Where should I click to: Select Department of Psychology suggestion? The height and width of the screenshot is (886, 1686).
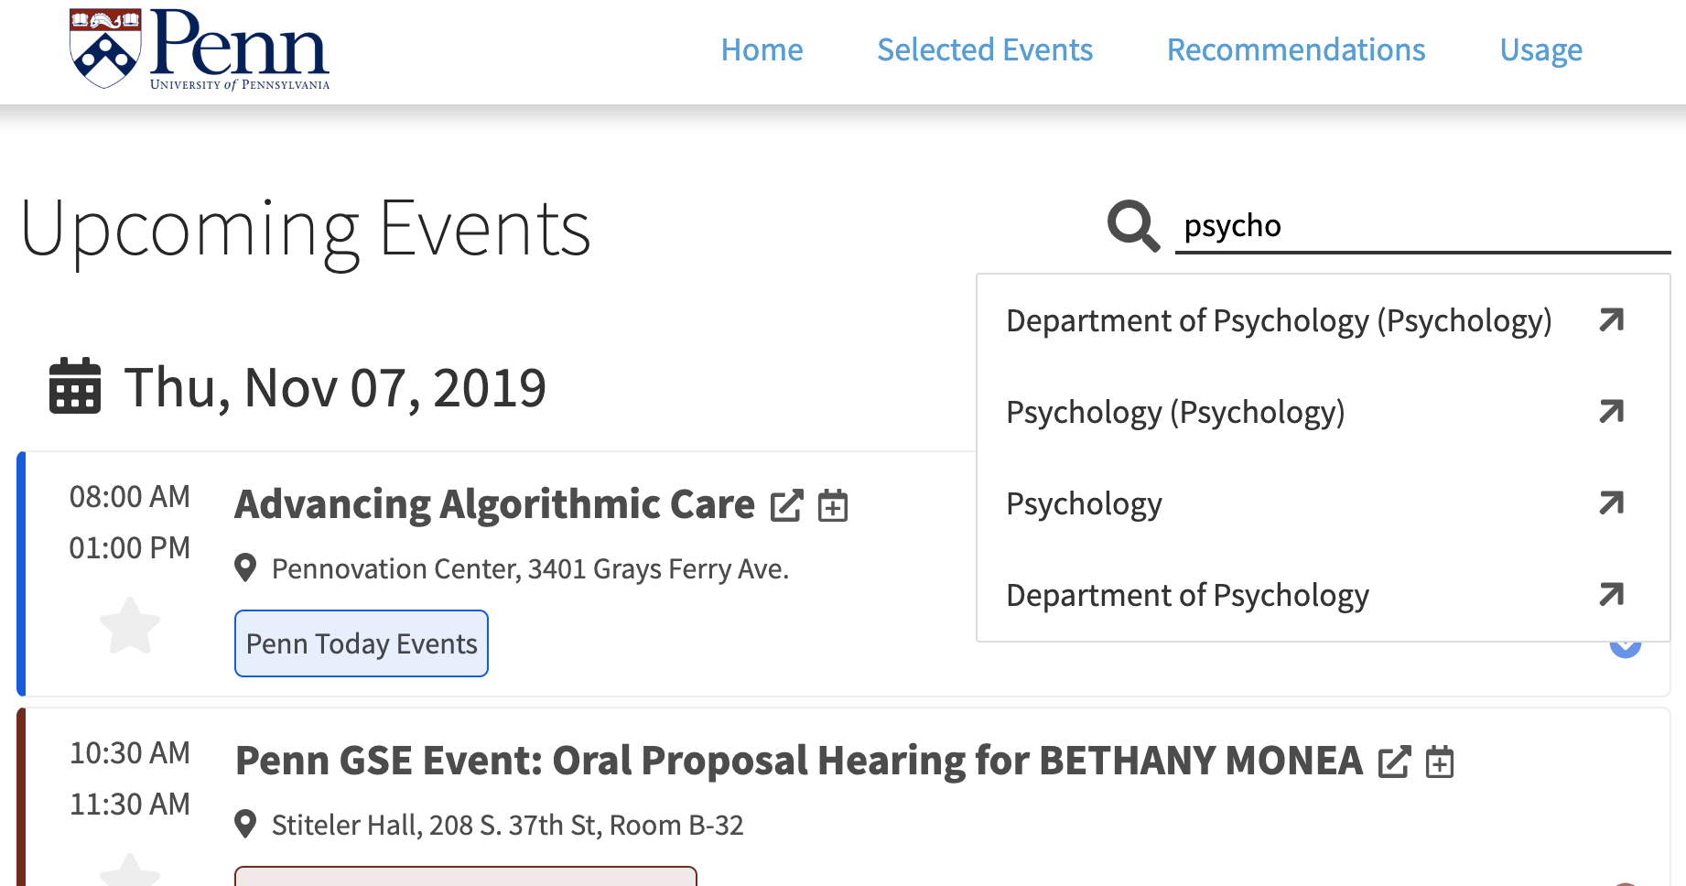pyautogui.click(x=1187, y=595)
